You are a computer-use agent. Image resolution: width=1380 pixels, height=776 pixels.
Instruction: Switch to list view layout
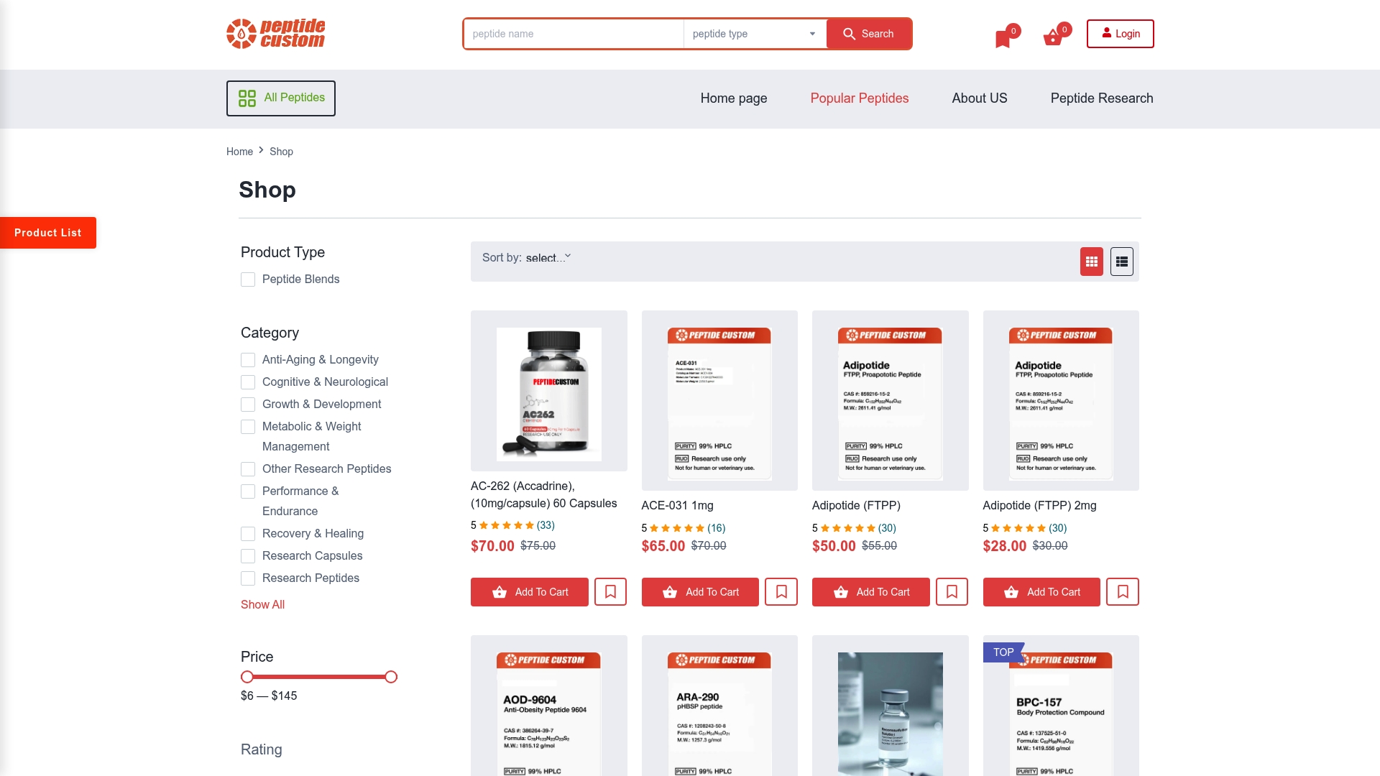[x=1121, y=262]
